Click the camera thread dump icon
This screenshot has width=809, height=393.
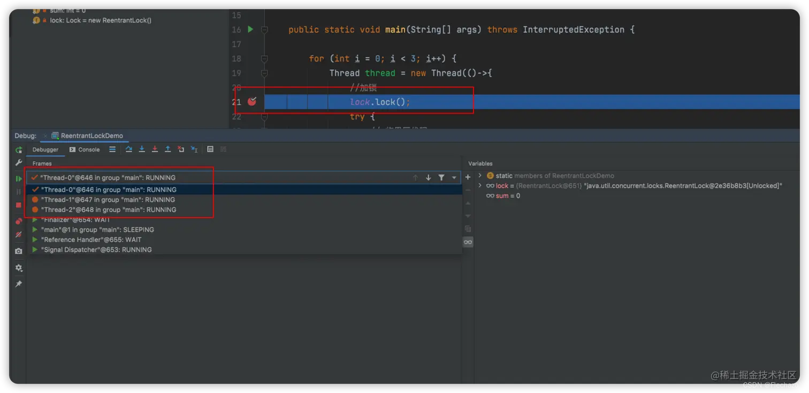pos(19,251)
